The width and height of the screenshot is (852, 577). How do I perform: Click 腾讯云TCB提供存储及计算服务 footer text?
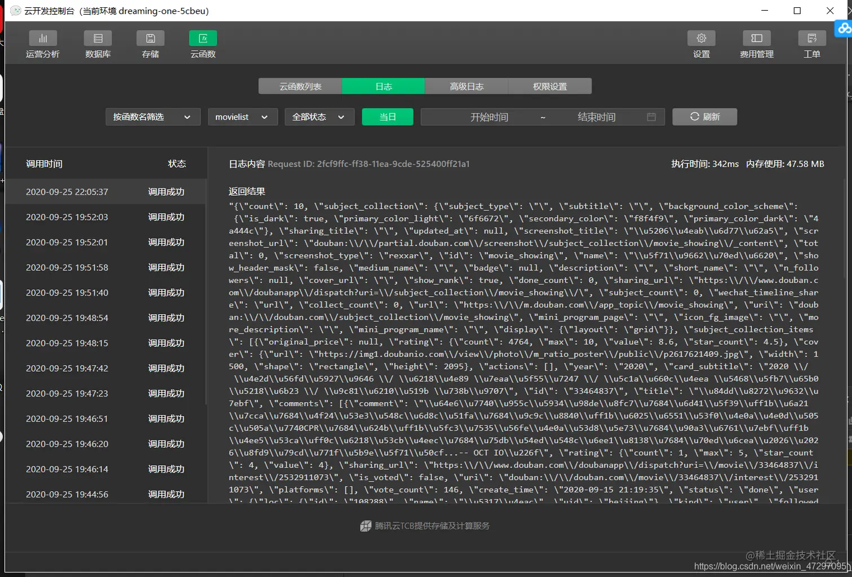[x=432, y=526]
